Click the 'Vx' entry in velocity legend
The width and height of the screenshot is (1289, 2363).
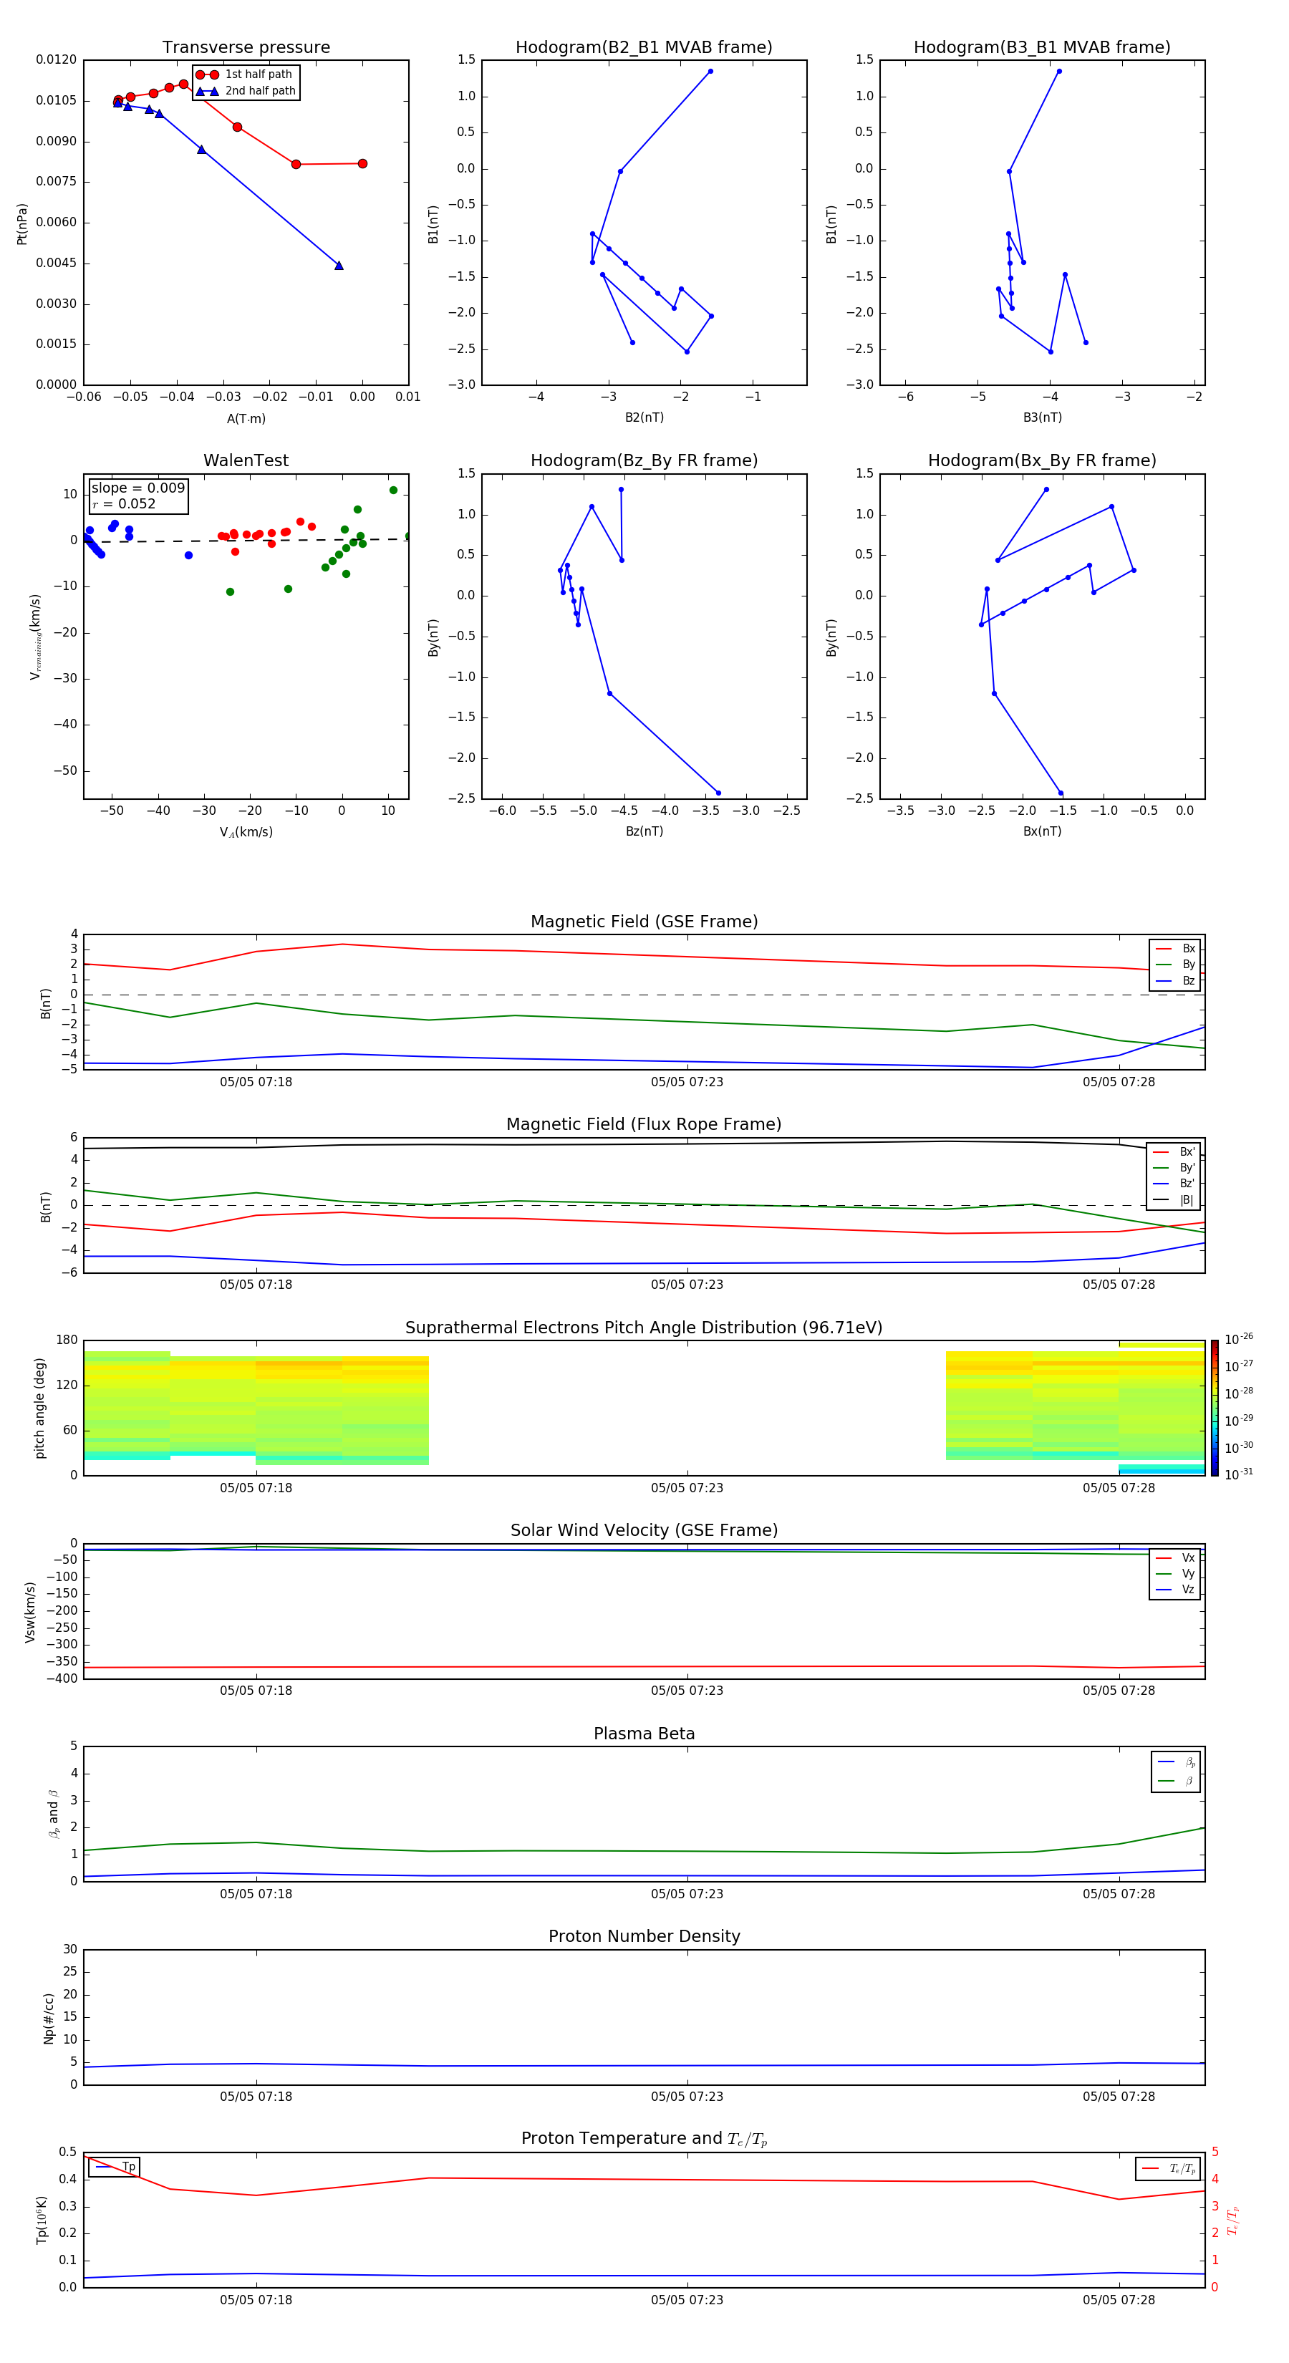[1175, 1557]
